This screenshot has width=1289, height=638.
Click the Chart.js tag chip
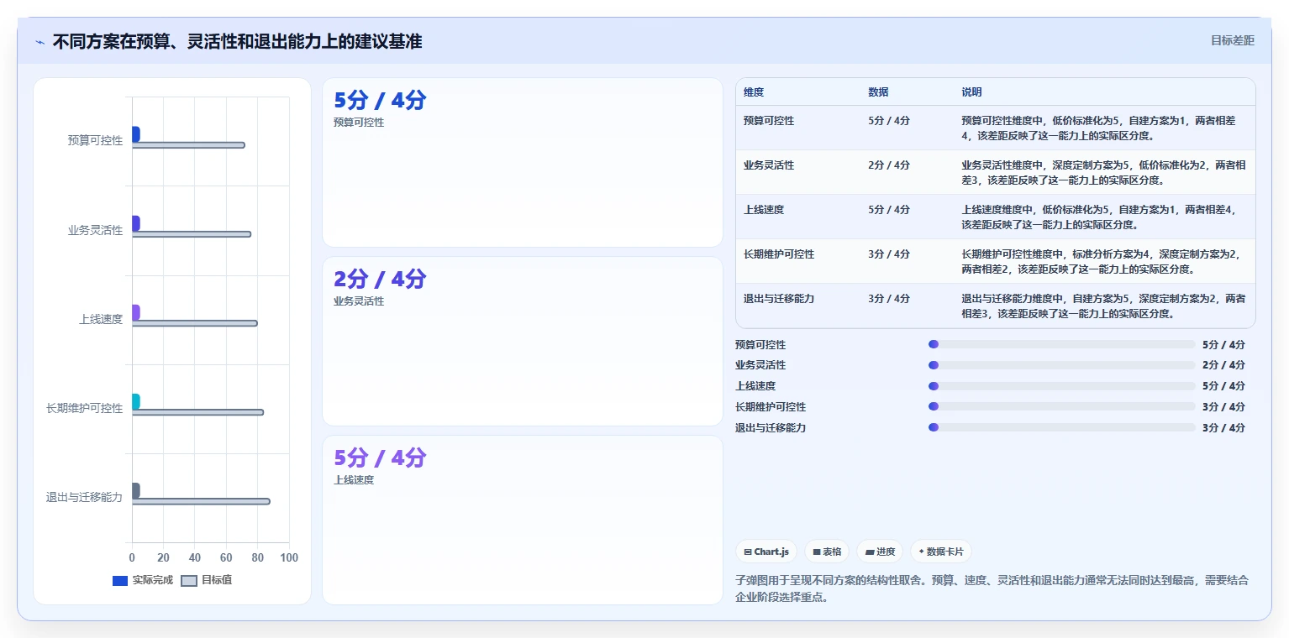pos(766,552)
